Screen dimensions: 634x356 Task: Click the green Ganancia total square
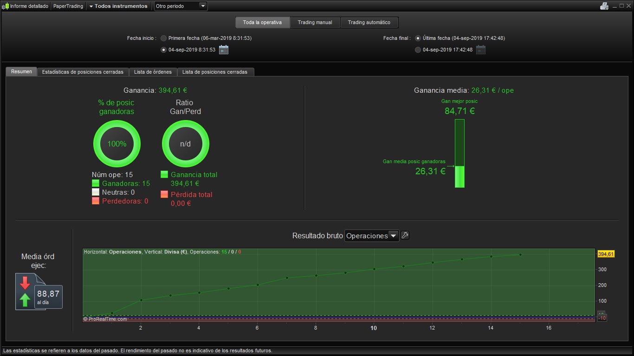164,175
